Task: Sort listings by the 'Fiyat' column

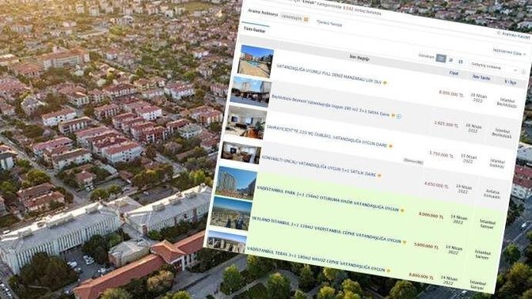Action: click(454, 73)
